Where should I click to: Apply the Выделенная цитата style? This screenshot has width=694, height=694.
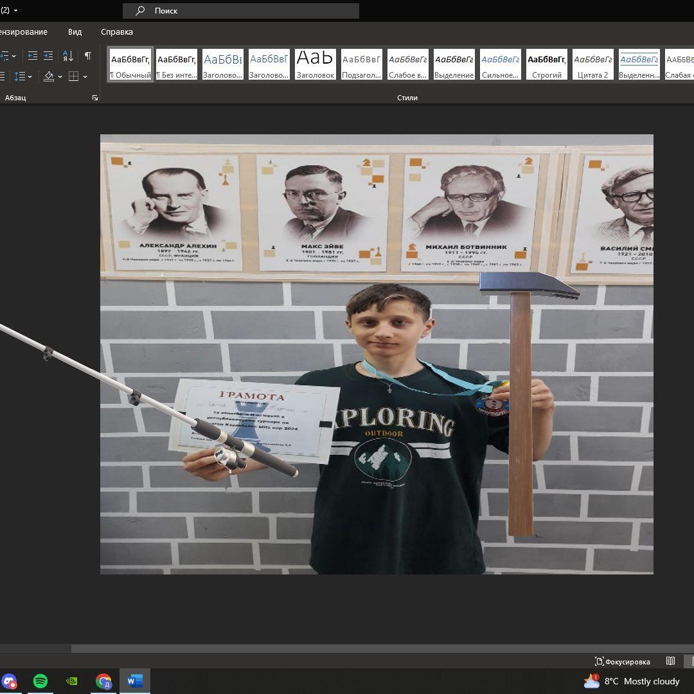click(x=639, y=65)
